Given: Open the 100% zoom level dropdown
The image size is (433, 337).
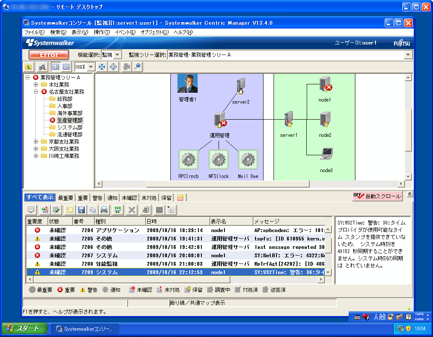Looking at the screenshot, I should tap(91, 67).
